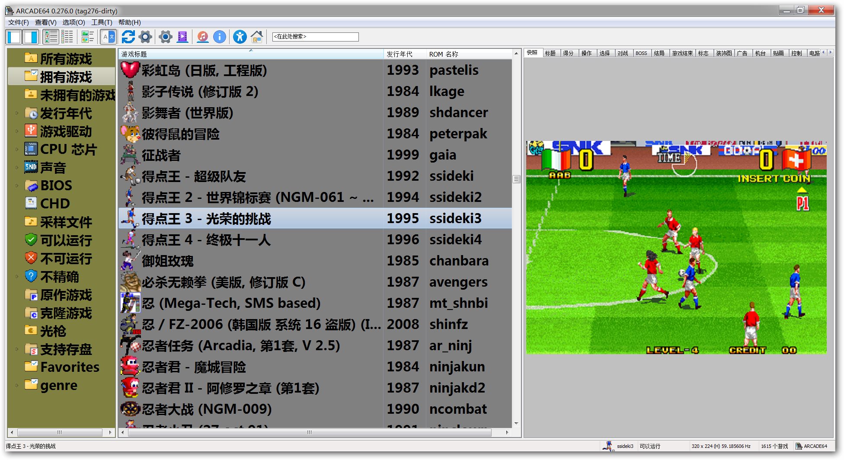Click the 光枪 folder icon
This screenshot has width=844, height=460.
click(x=31, y=331)
